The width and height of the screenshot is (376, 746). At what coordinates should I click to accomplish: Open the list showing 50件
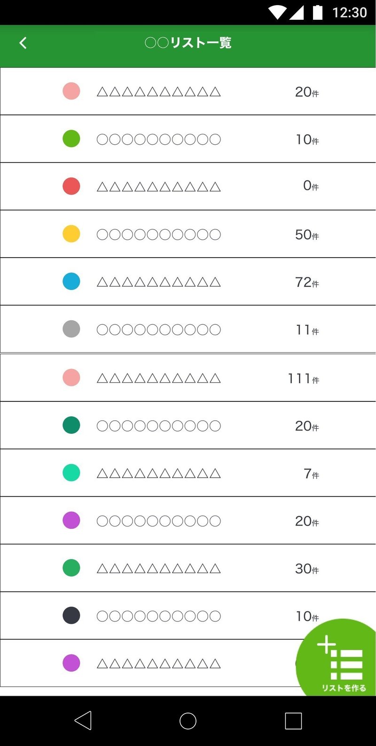[188, 234]
